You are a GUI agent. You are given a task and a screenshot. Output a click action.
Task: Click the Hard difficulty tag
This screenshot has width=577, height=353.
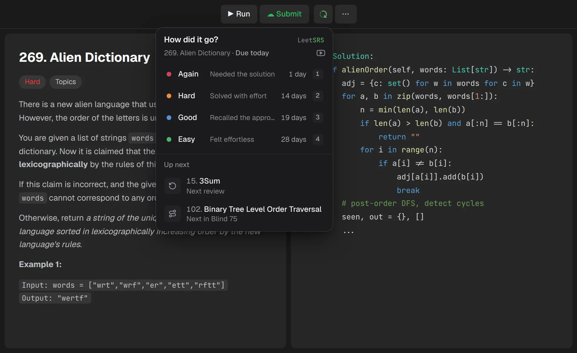pos(32,82)
